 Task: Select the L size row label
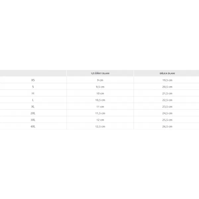pyautogui.click(x=33, y=100)
